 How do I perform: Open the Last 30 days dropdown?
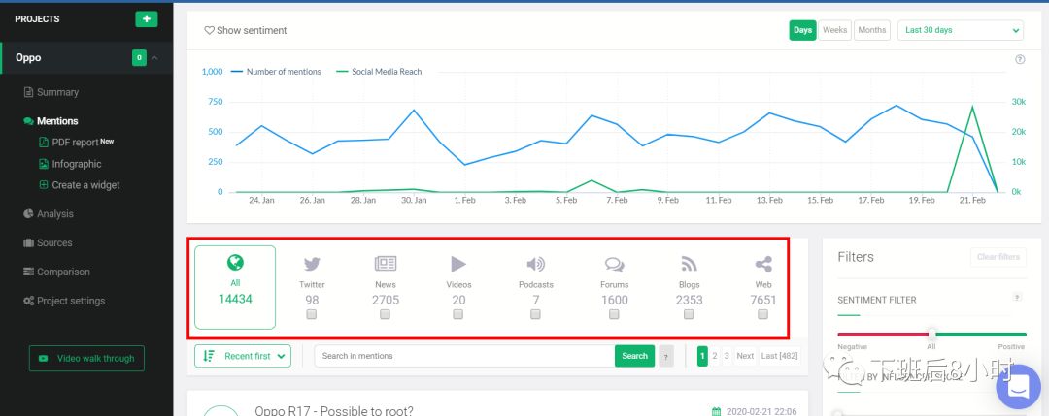point(961,30)
